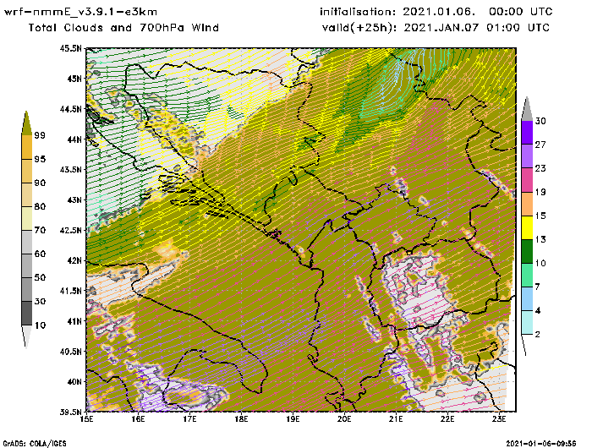The height and width of the screenshot is (448, 592).
Task: Click the '17E' longitude label
Action: 190,419
